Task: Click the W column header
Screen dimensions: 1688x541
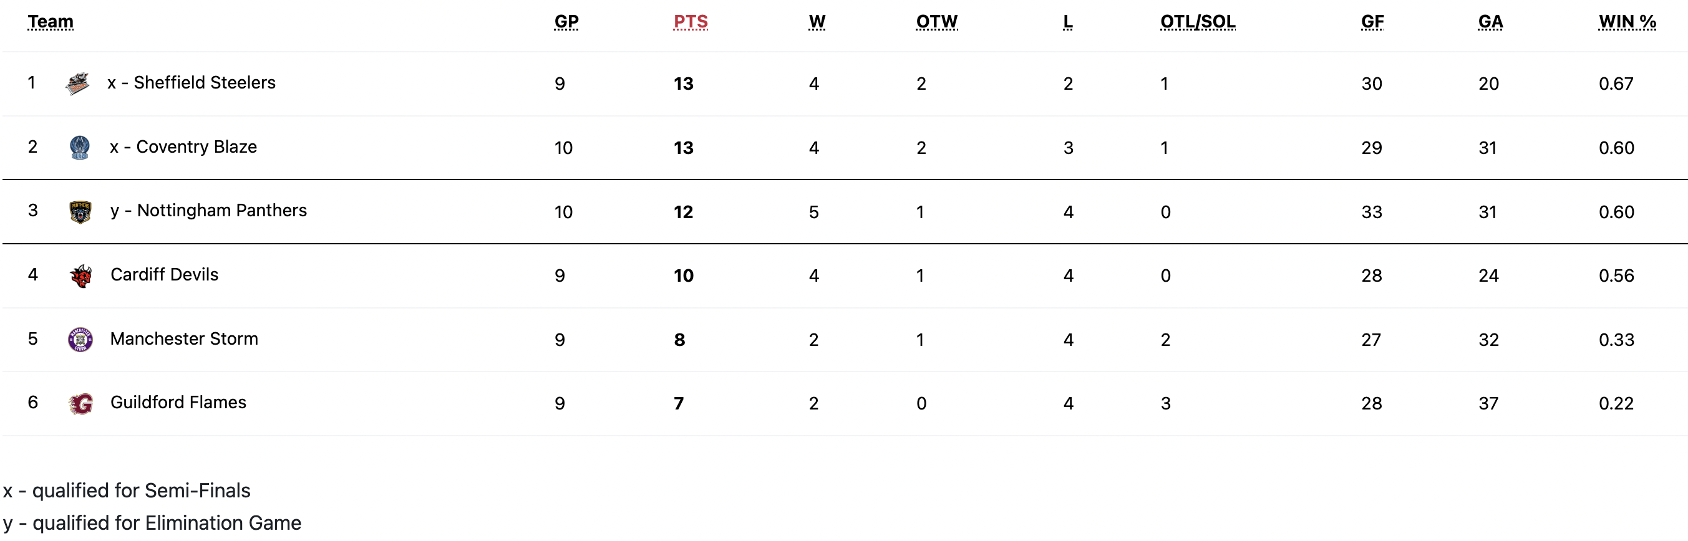Action: (817, 22)
